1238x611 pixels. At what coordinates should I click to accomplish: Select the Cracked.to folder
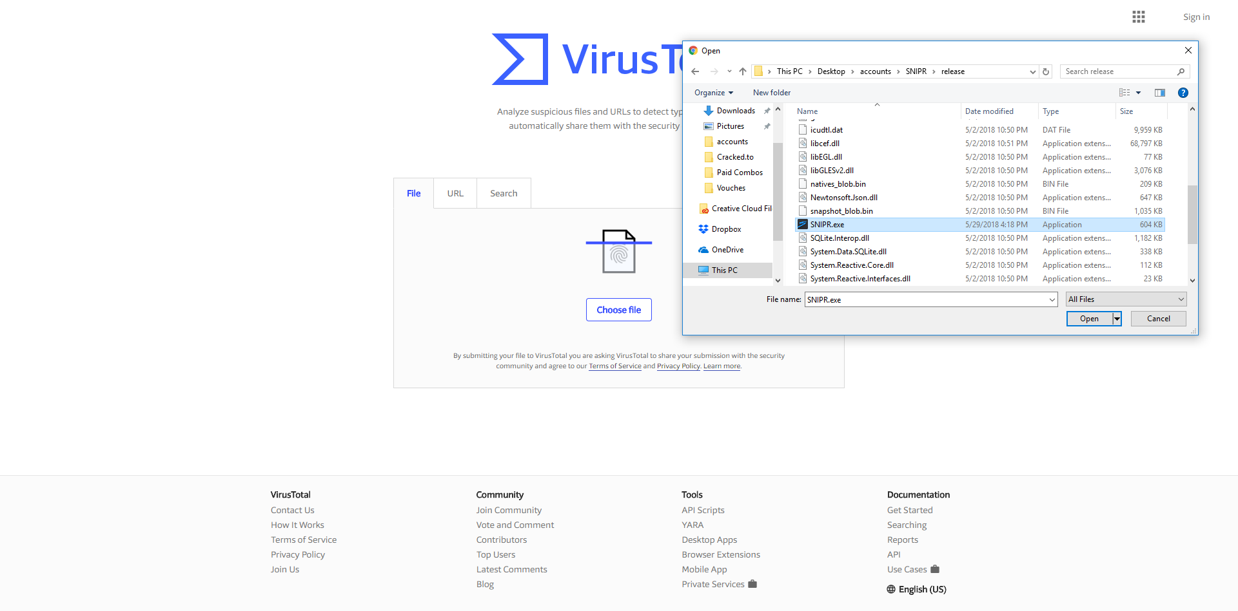pos(735,157)
